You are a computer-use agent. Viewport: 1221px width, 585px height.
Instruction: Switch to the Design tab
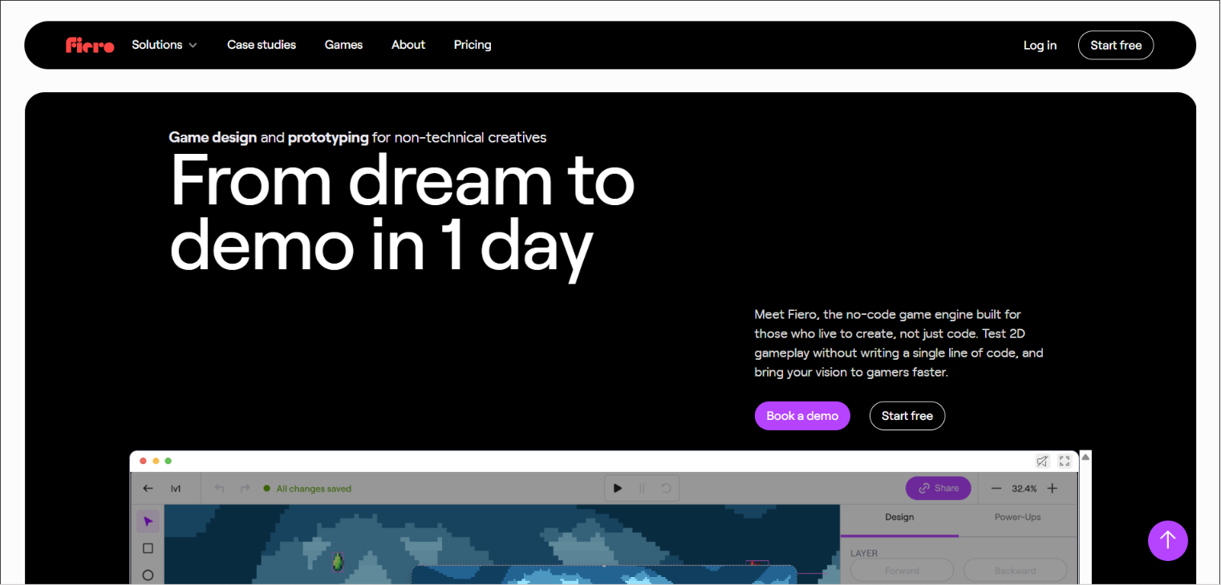[x=899, y=518]
